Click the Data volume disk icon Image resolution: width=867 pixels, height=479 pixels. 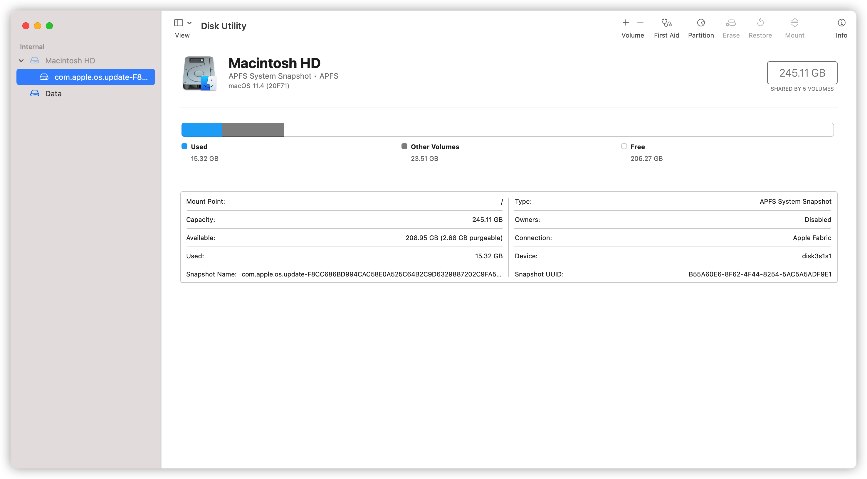coord(35,93)
